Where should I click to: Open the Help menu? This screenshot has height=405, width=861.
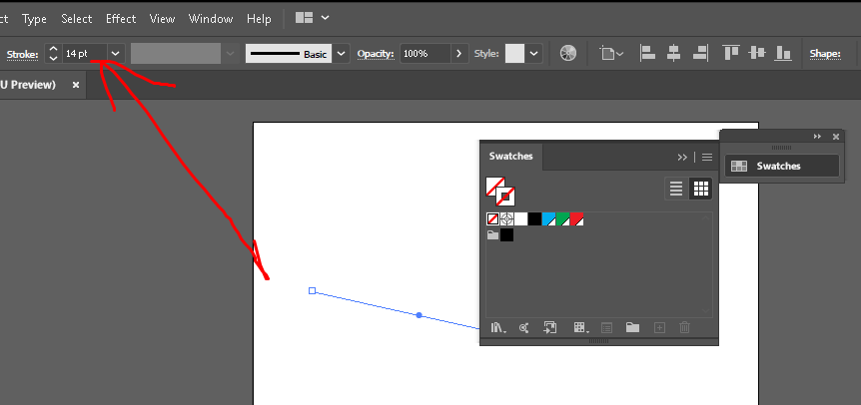[x=259, y=19]
